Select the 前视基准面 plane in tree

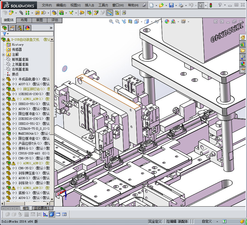(x=20, y=60)
